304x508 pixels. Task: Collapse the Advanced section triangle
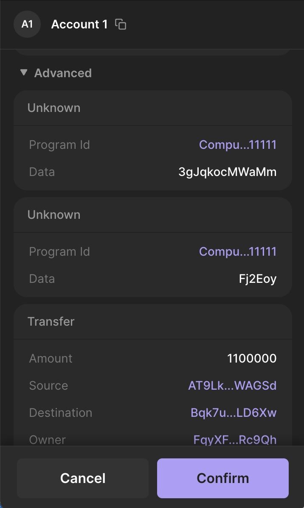23,73
